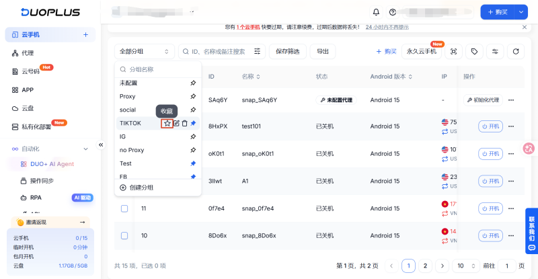Close the expiry notice banner
Image resolution: width=538 pixels, height=279 pixels.
[525, 27]
